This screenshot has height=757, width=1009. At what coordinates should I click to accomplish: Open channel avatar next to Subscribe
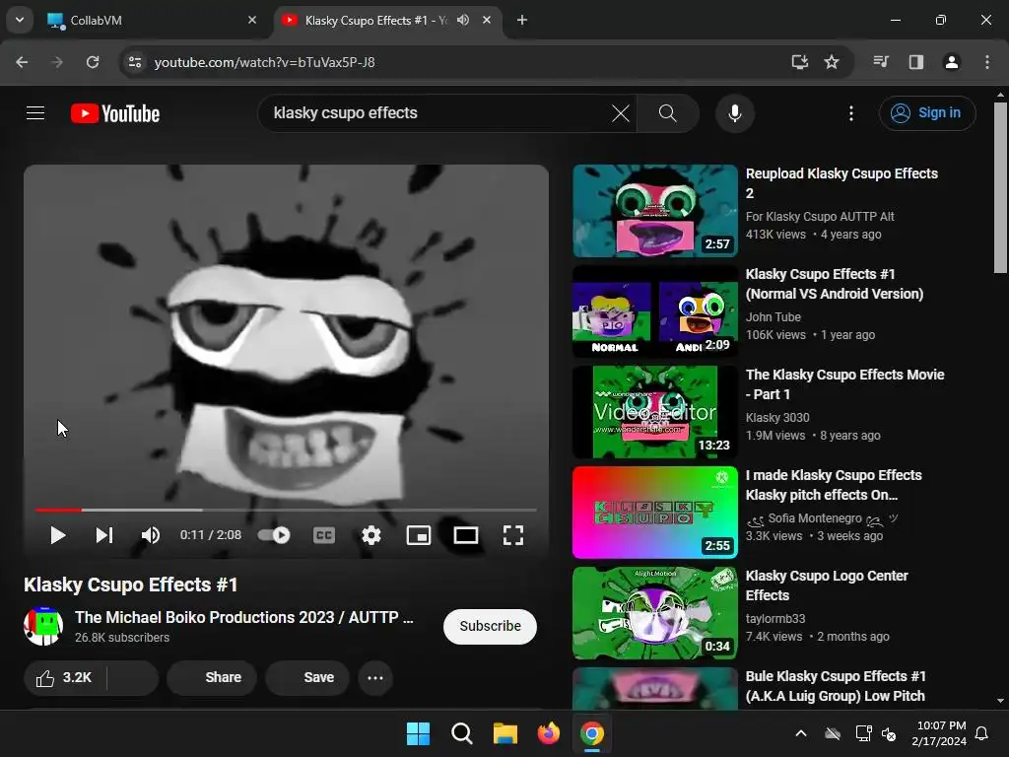coord(43,626)
